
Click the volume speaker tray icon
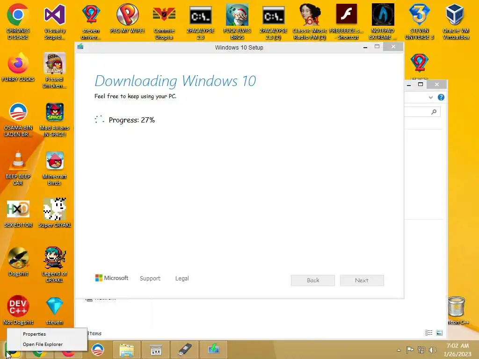coord(432,350)
